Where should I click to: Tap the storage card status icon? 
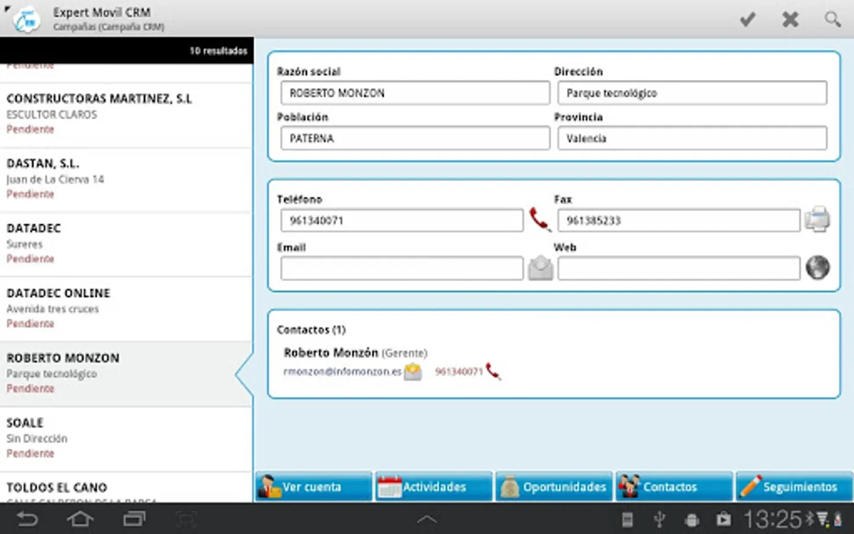point(627,520)
